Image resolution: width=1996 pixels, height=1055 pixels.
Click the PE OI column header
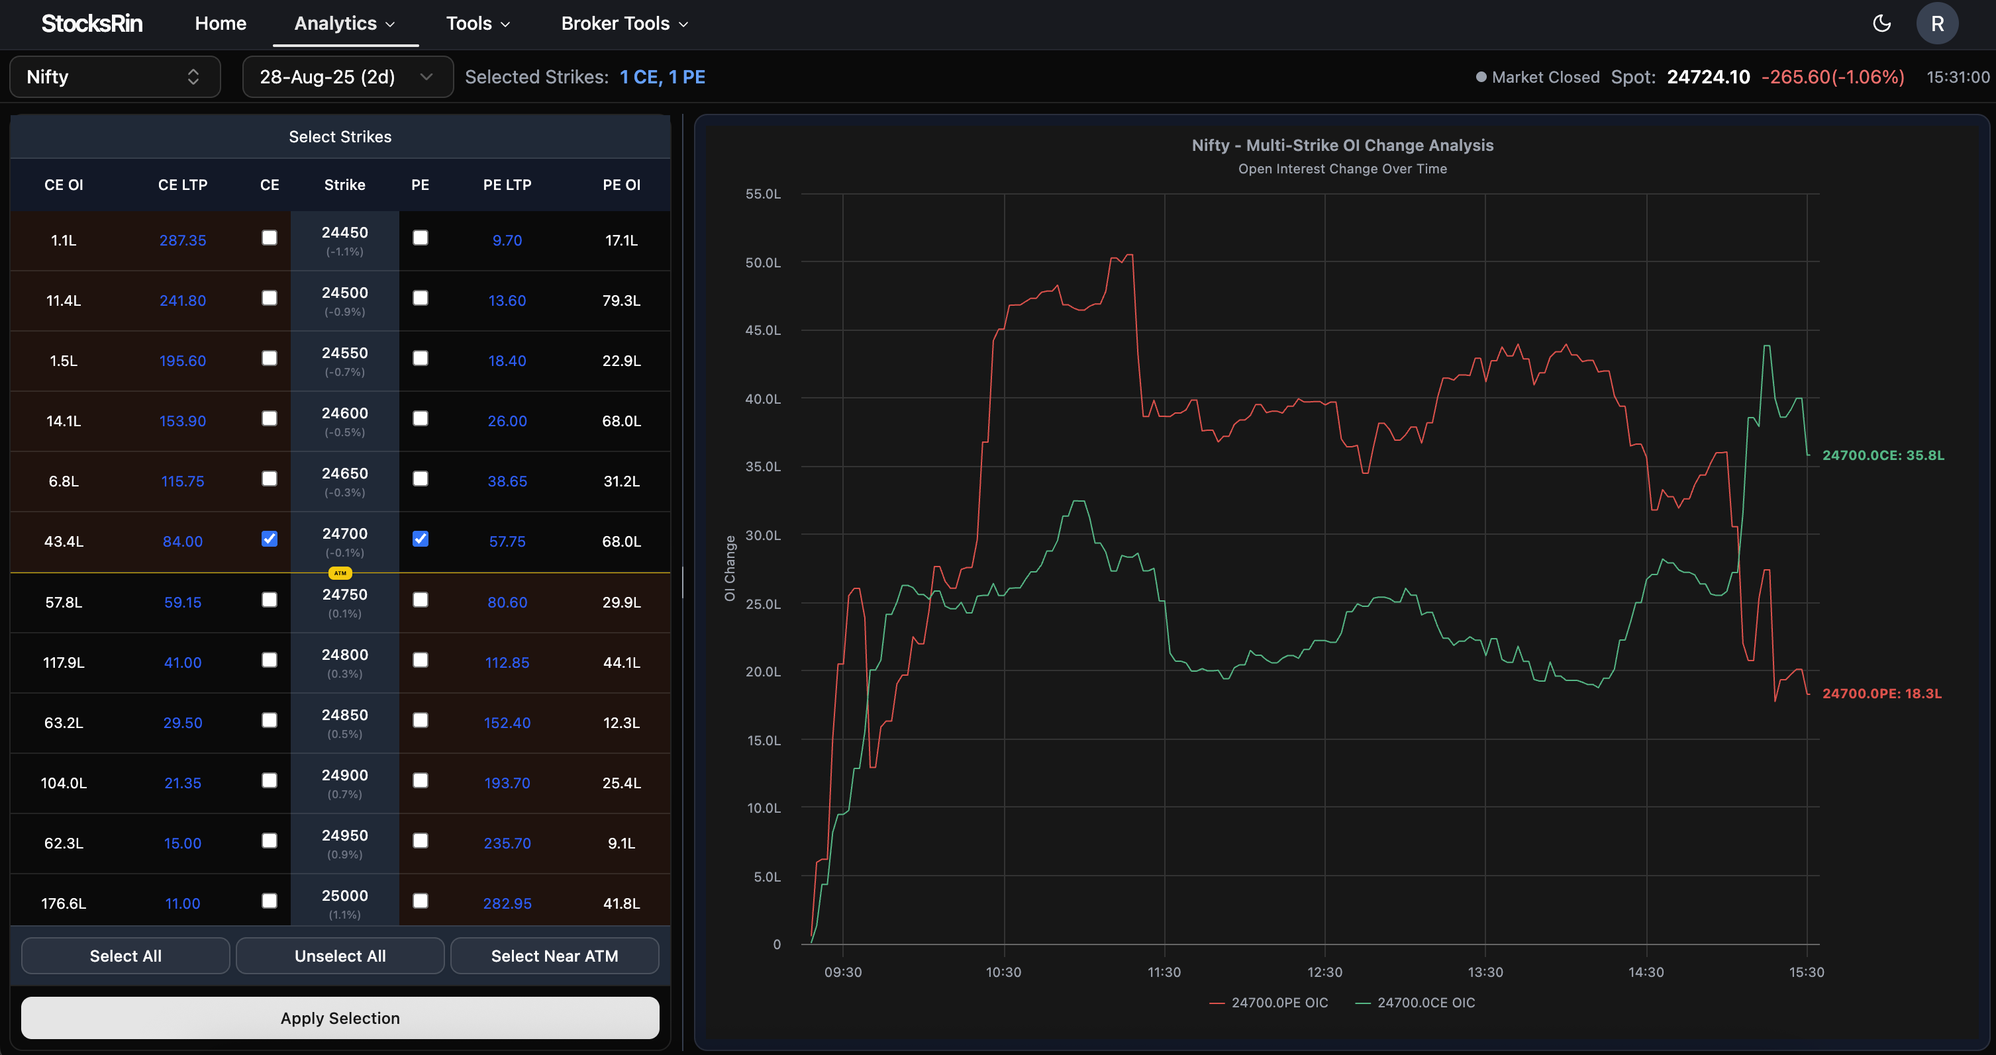[621, 185]
